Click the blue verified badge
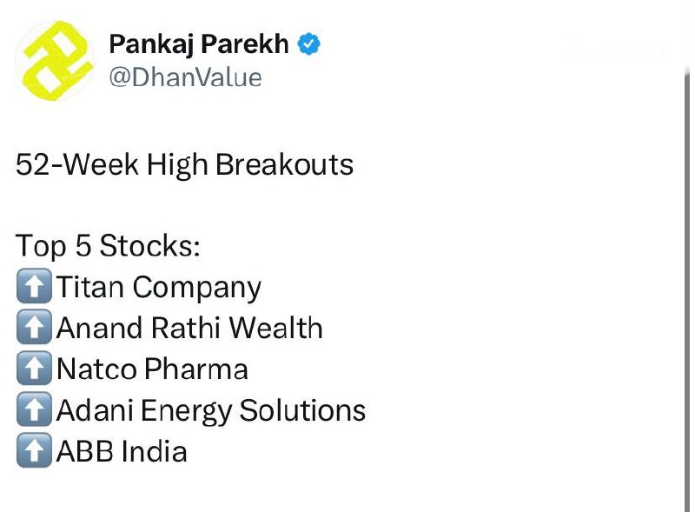The width and height of the screenshot is (695, 512). point(308,44)
